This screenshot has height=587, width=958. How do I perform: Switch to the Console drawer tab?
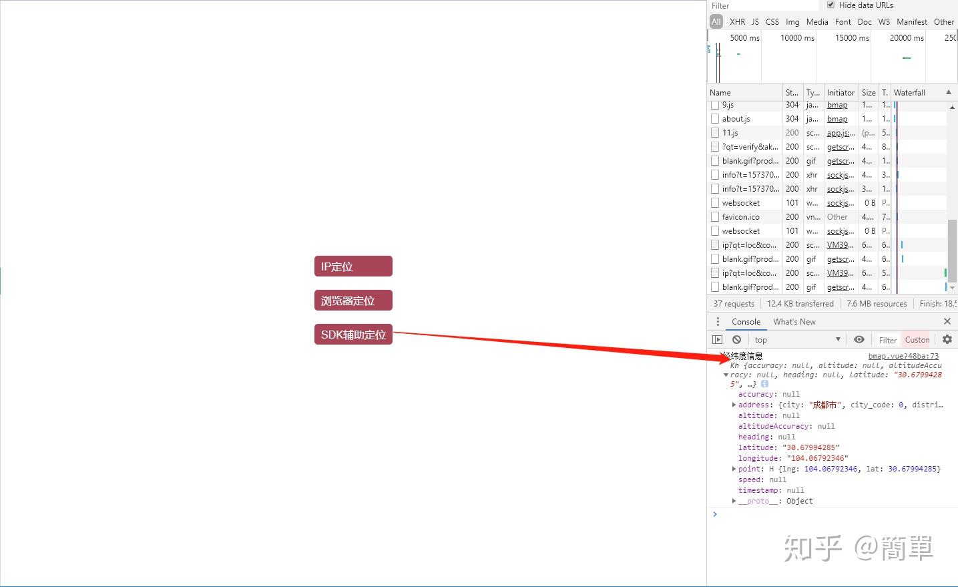[x=746, y=321]
